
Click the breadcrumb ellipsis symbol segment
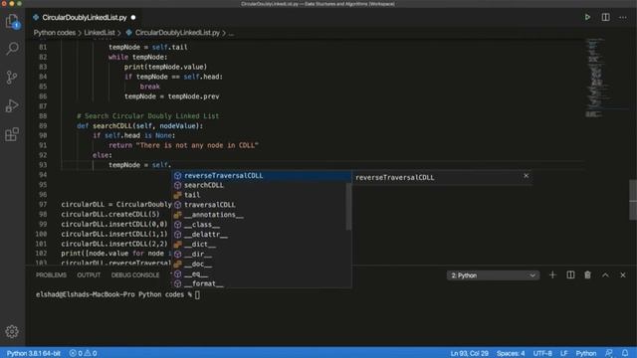pos(231,33)
